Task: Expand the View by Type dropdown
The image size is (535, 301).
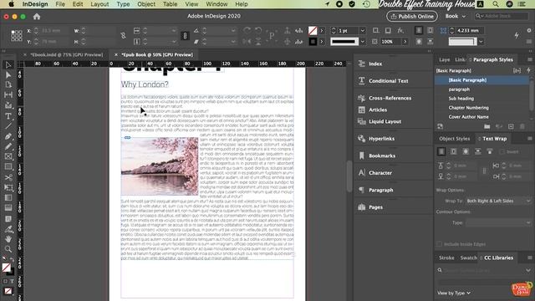Action: tap(454, 293)
